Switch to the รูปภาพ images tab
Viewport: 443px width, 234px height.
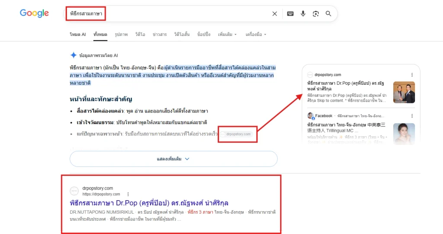point(121,35)
